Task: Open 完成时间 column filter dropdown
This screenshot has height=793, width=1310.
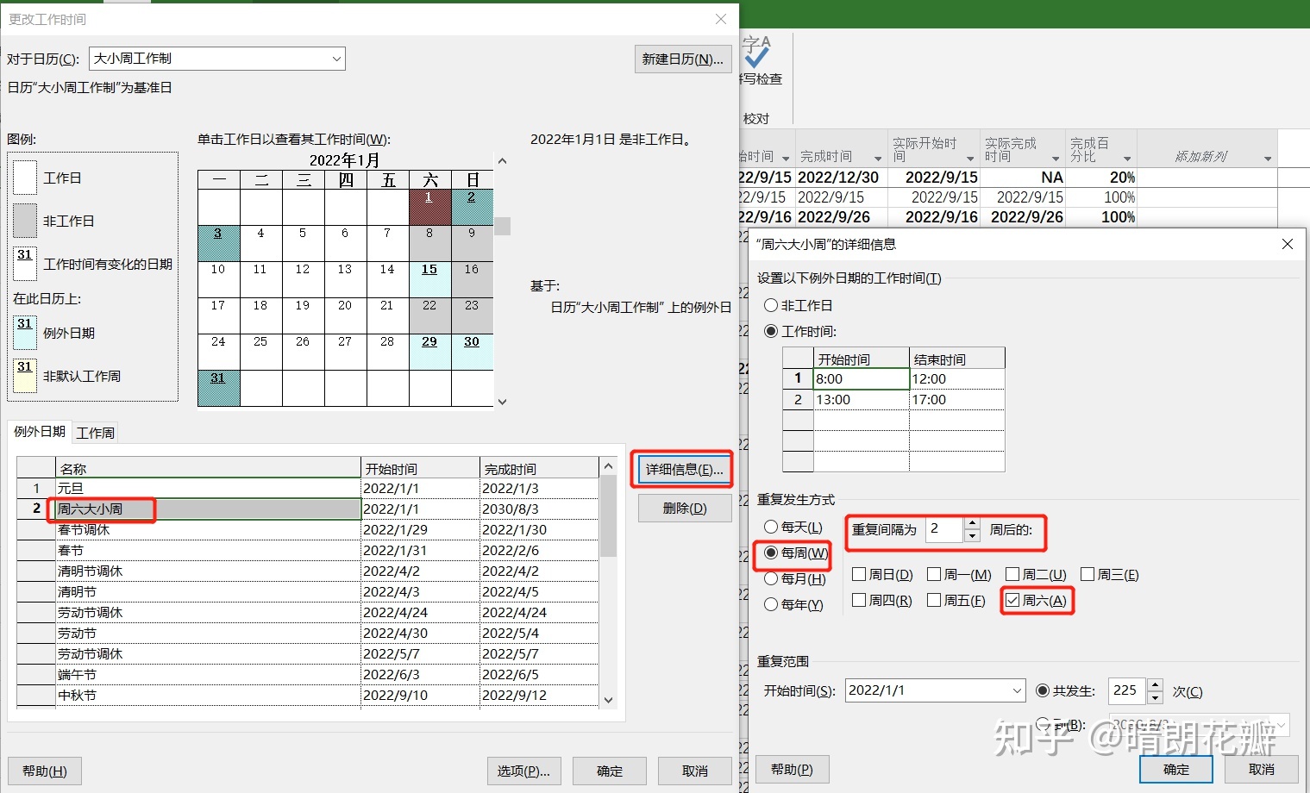Action: point(878,159)
